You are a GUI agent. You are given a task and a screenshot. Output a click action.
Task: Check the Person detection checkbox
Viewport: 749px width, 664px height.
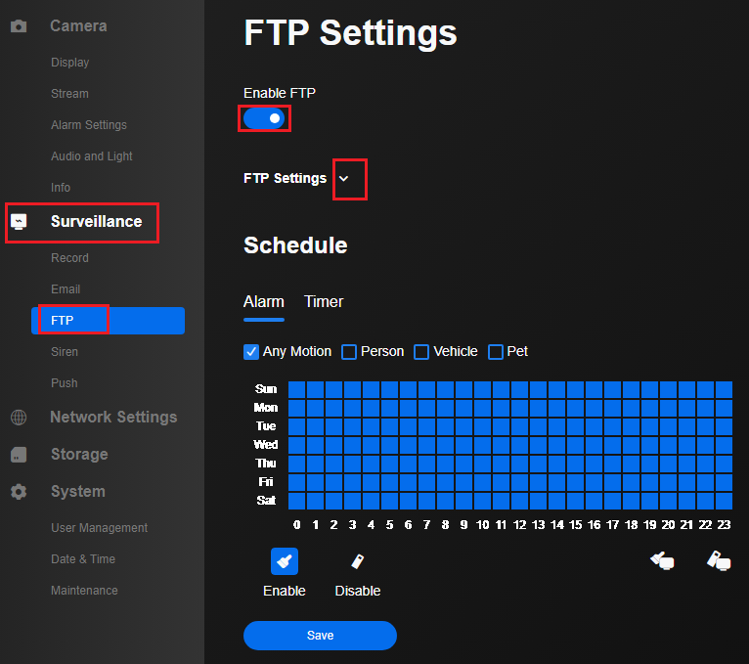pos(349,352)
